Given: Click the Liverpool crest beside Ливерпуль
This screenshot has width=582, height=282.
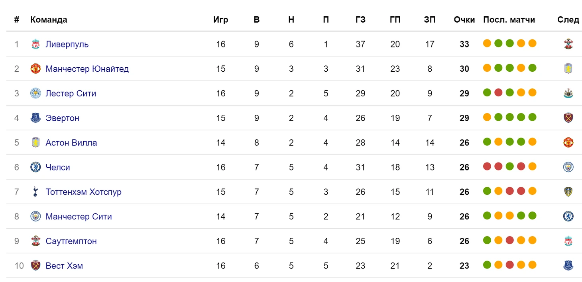Looking at the screenshot, I should [x=36, y=44].
